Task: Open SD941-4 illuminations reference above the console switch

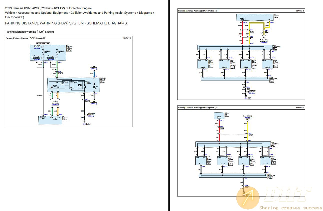Action: pyautogui.click(x=94, y=69)
